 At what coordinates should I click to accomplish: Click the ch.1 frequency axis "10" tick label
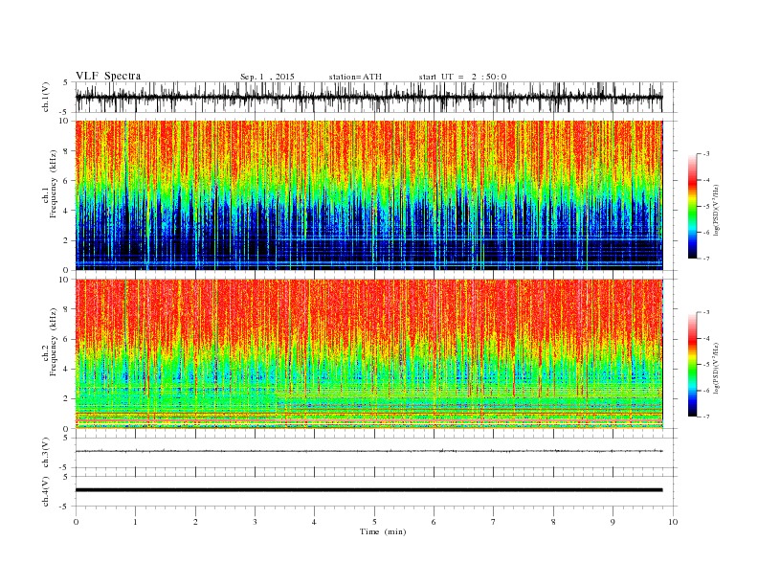point(64,121)
